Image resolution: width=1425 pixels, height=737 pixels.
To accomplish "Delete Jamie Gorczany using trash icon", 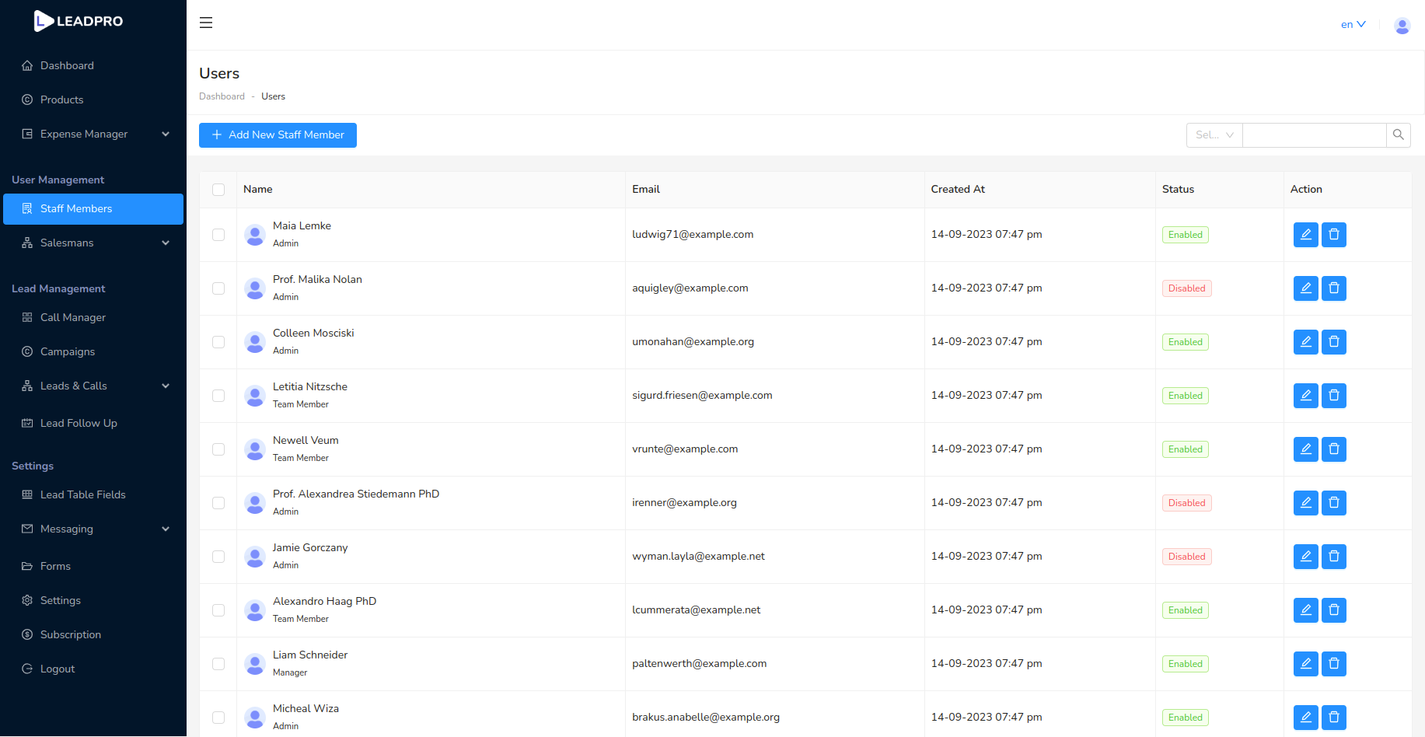I will 1333,557.
